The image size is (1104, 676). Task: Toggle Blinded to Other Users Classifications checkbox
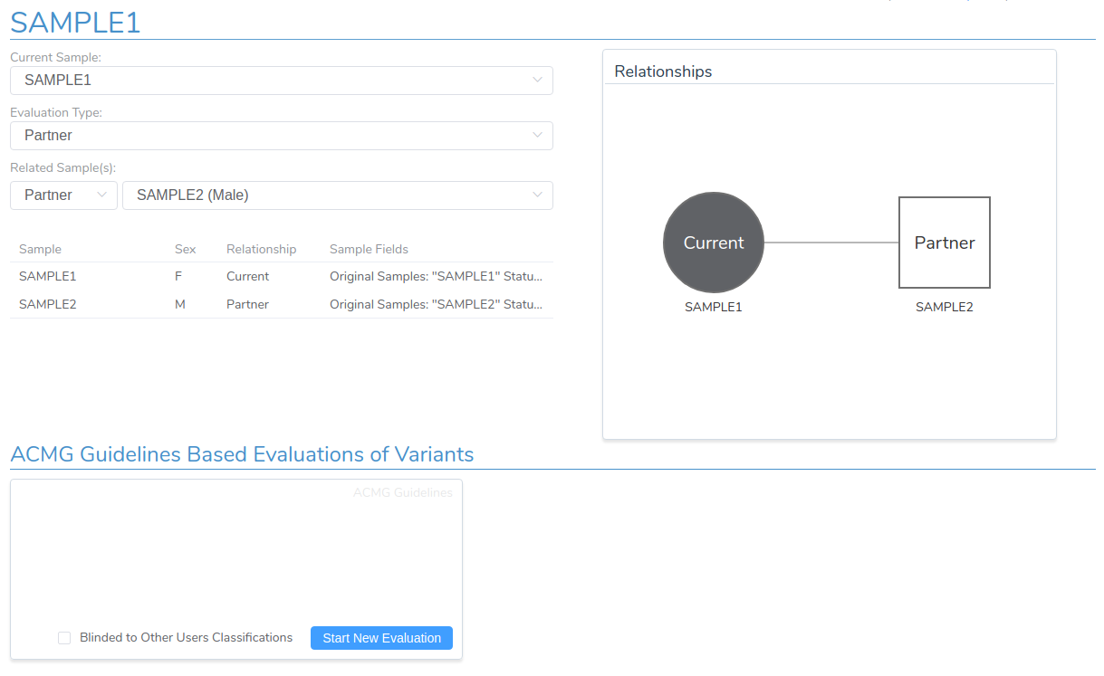click(64, 638)
